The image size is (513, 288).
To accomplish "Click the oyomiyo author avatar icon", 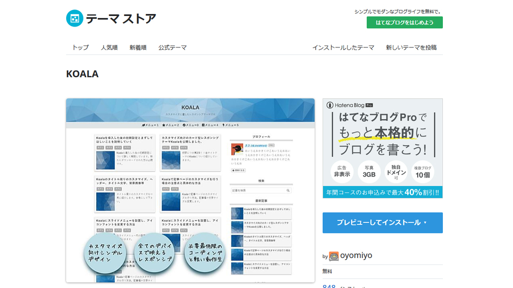I will pyautogui.click(x=334, y=256).
